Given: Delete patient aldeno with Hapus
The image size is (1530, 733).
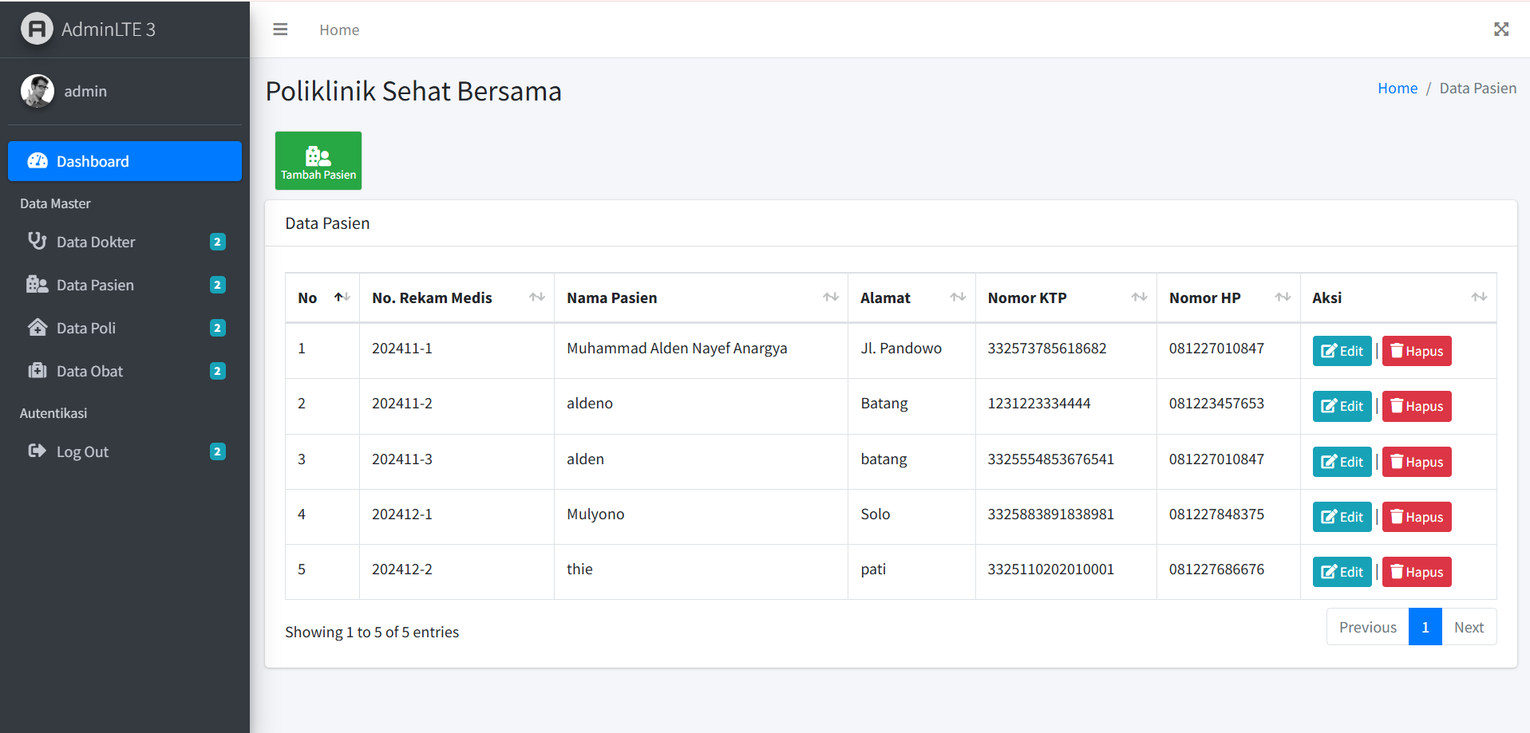Looking at the screenshot, I should pos(1416,406).
